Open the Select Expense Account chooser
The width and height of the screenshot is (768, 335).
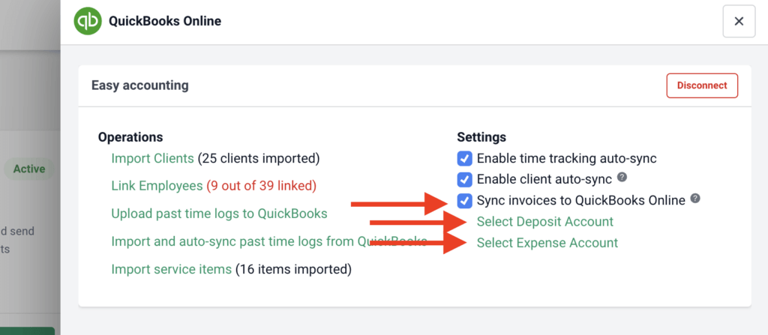(x=547, y=243)
